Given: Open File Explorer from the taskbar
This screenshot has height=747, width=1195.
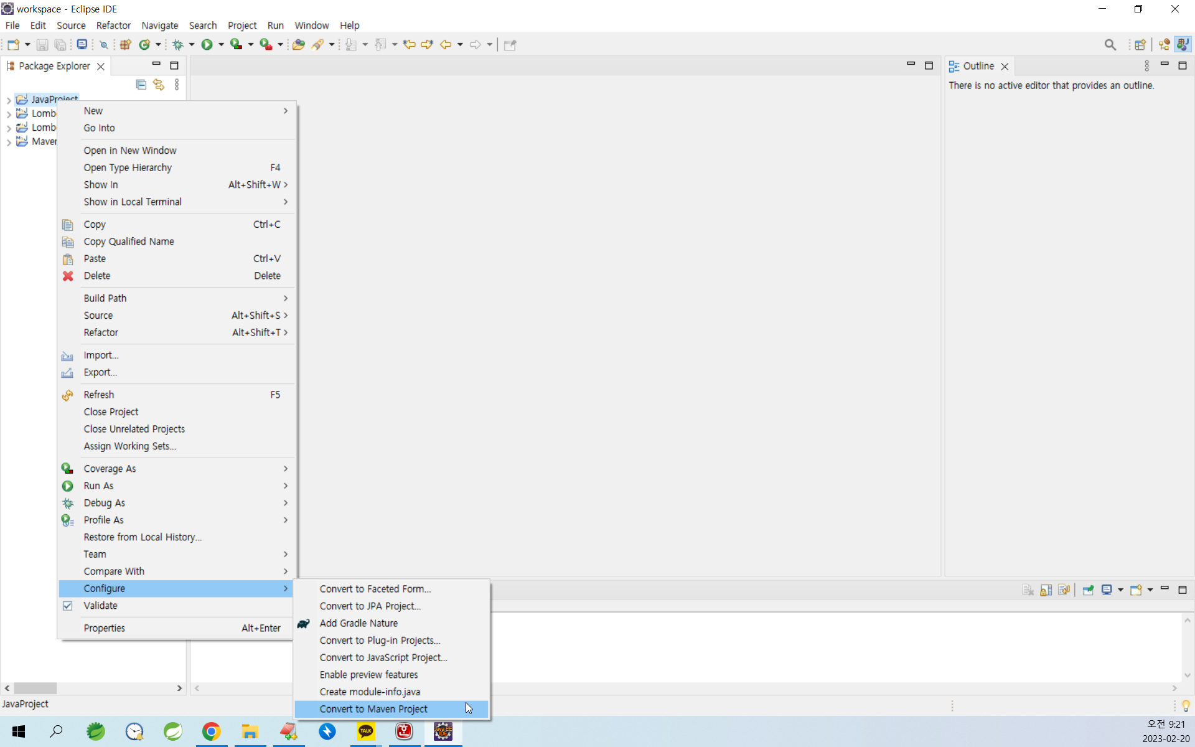Looking at the screenshot, I should pyautogui.click(x=250, y=731).
